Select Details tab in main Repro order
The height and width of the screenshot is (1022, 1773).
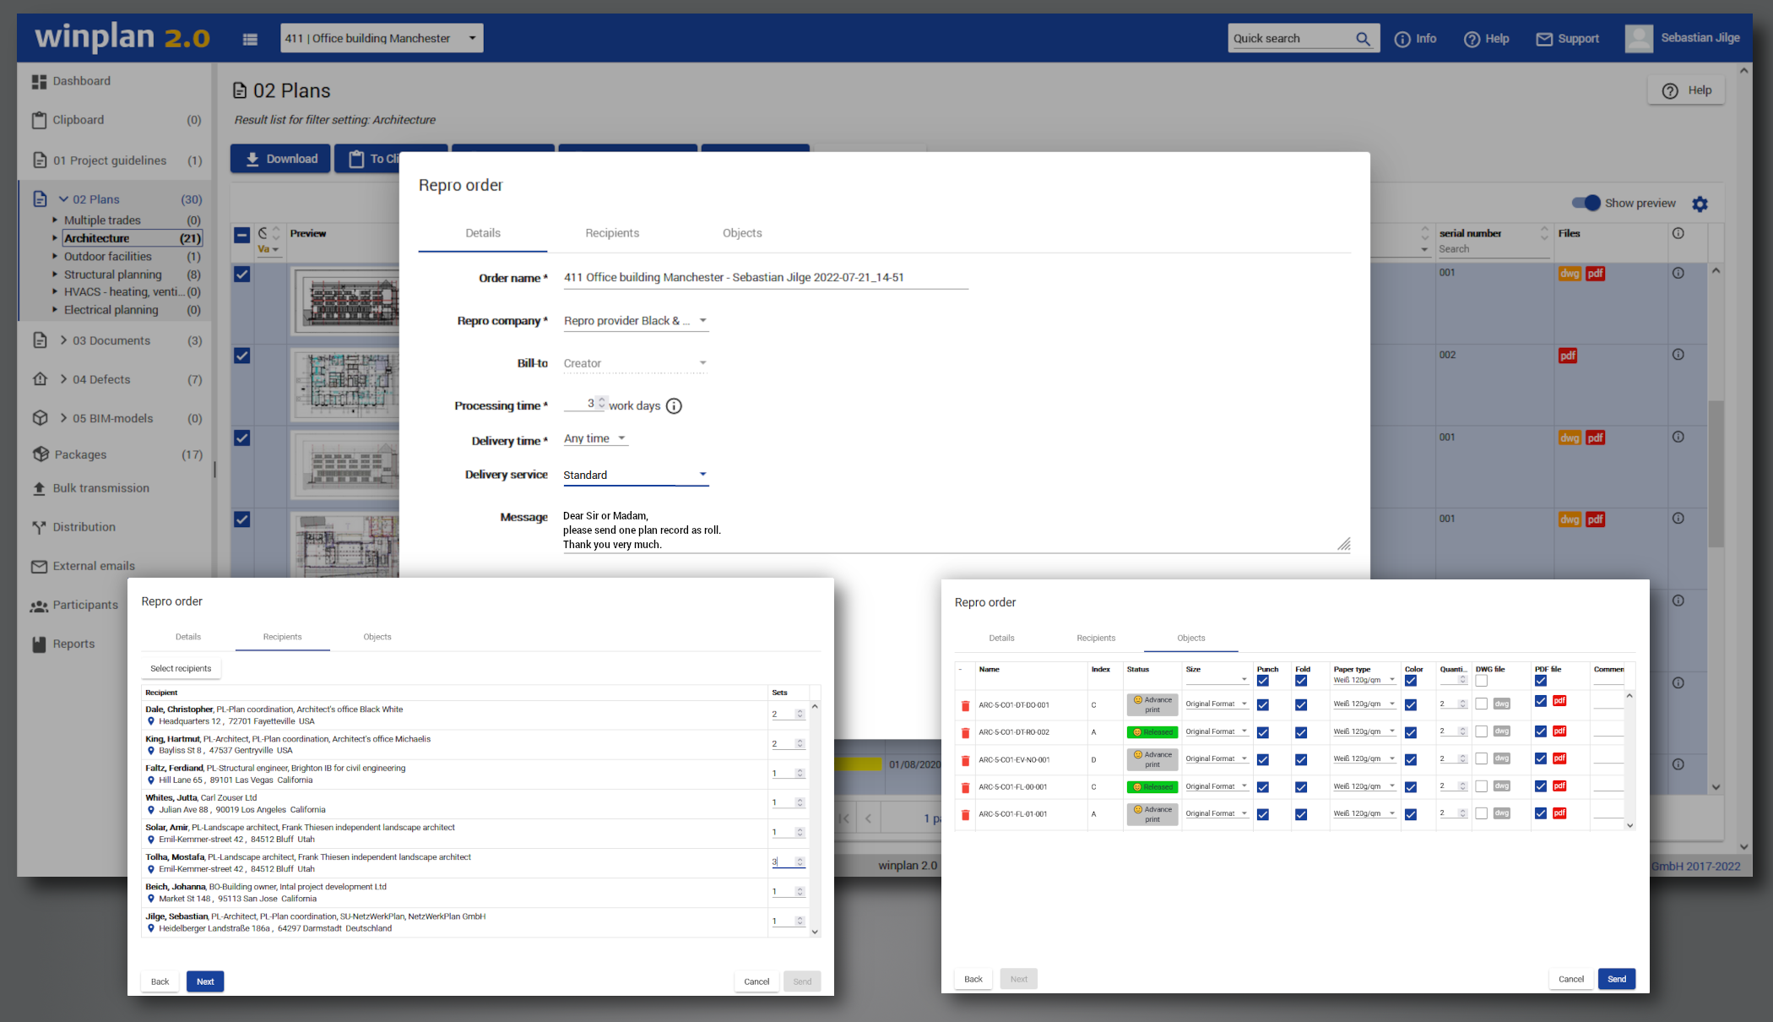483,233
